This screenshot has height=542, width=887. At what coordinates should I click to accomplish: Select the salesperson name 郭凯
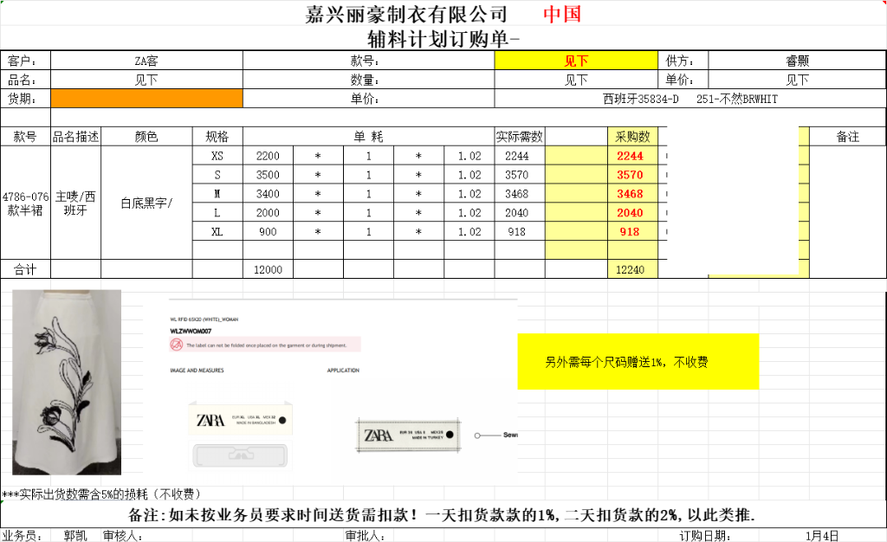[75, 536]
